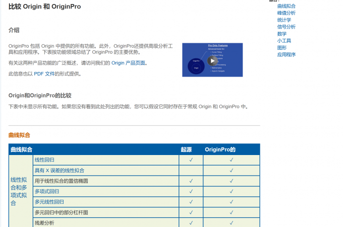Click 起源 checkmark for 残差分析
Viewport: 343px width, 227px height.
click(191, 223)
